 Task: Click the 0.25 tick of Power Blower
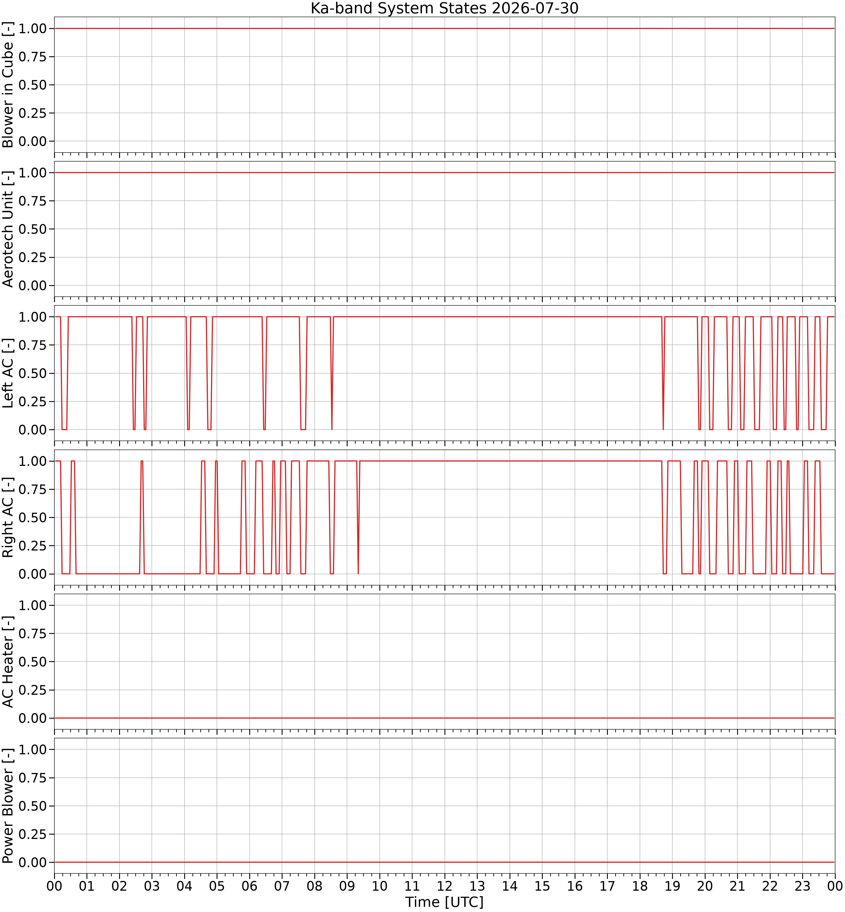tap(32, 834)
